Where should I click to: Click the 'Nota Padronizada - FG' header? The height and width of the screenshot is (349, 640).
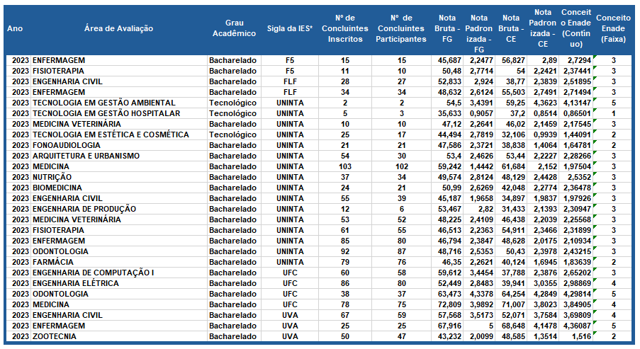[479, 34]
